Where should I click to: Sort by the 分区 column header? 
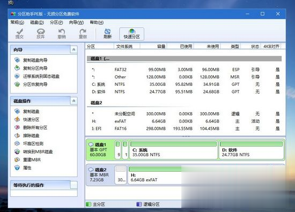coord(100,46)
